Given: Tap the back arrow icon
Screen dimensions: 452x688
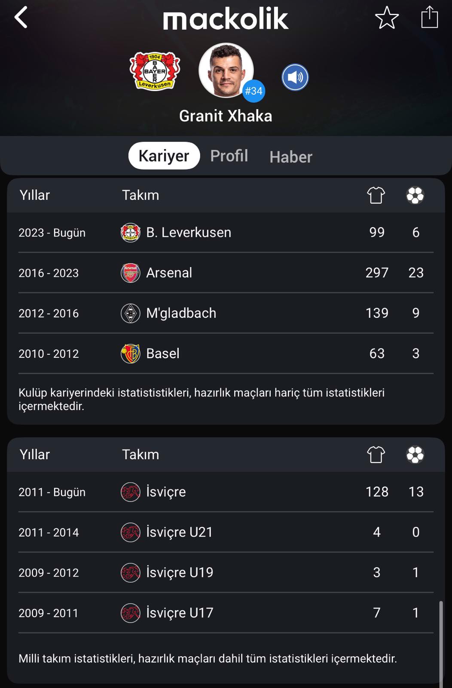Looking at the screenshot, I should [21, 18].
